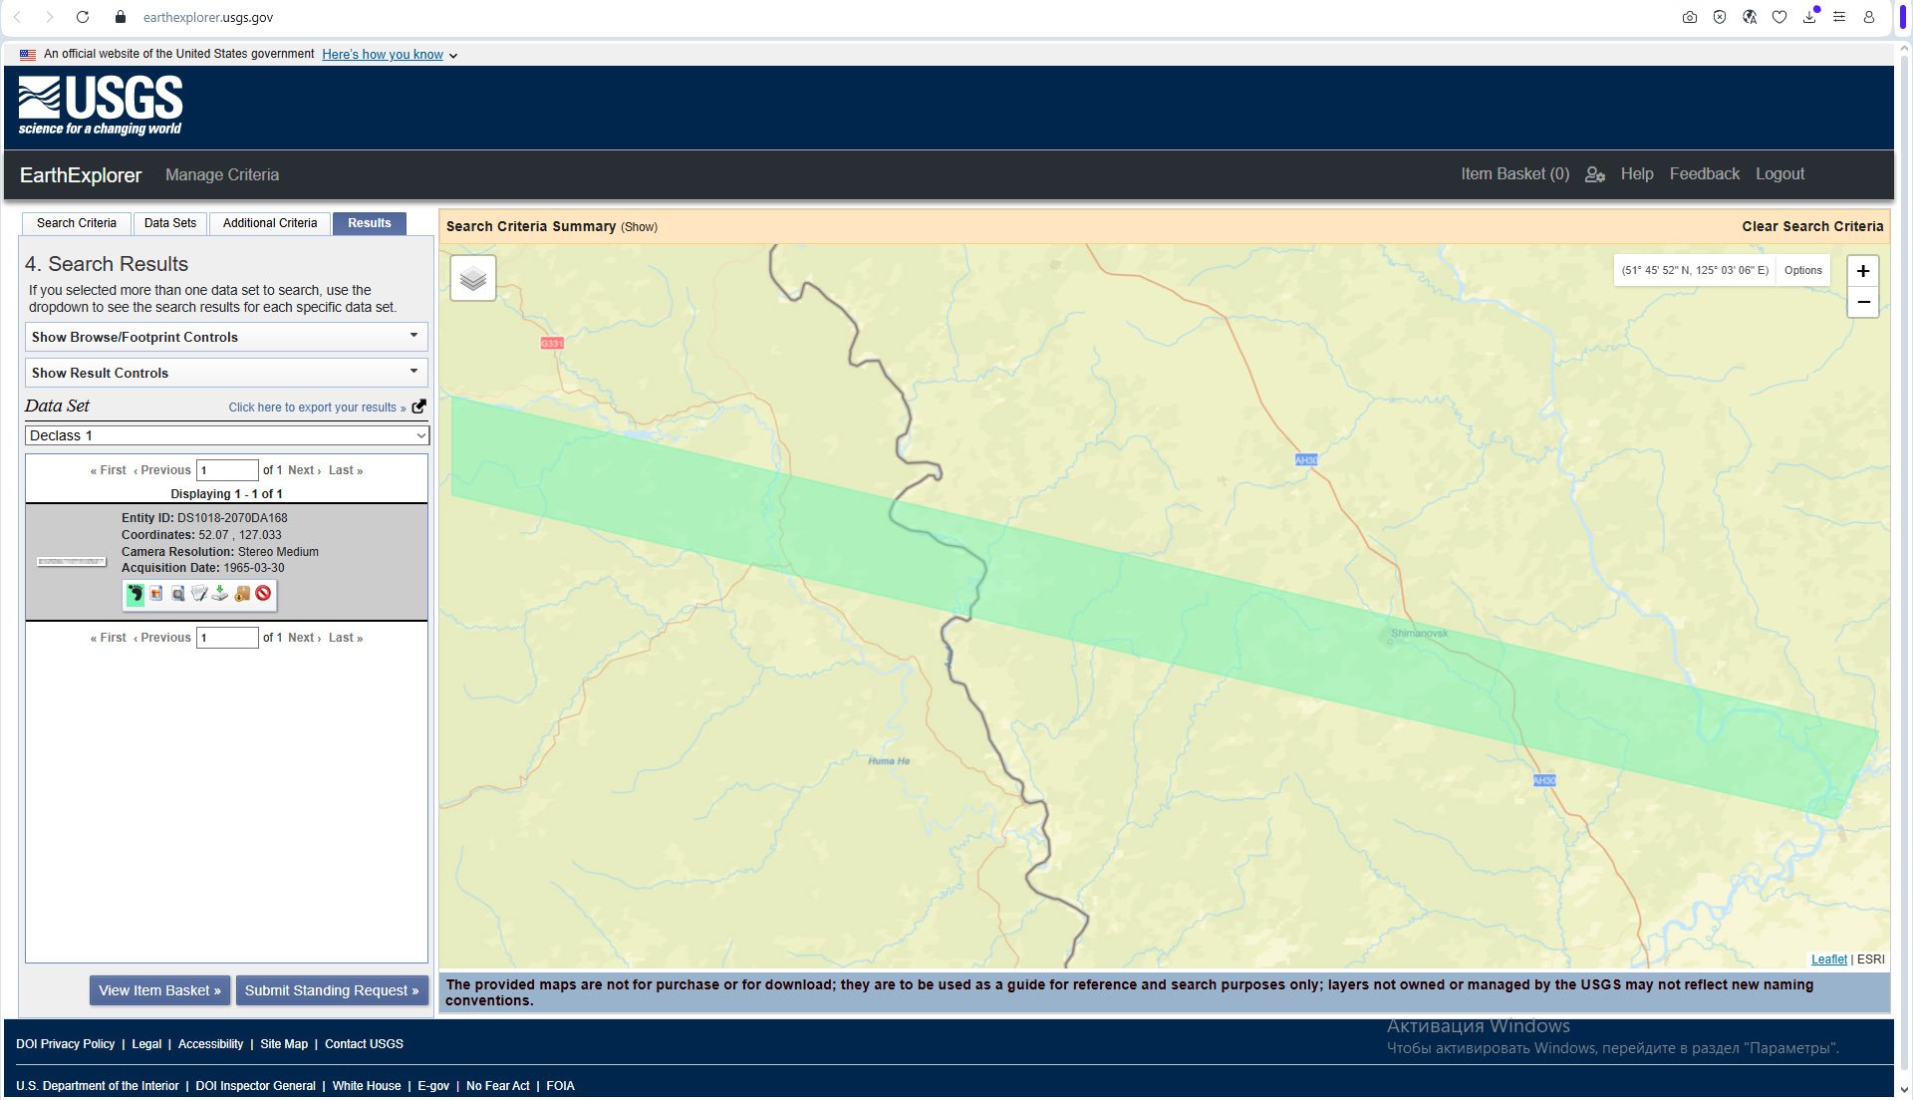The width and height of the screenshot is (1913, 1100).
Task: Expand the Show Result Controls section
Action: [x=226, y=373]
